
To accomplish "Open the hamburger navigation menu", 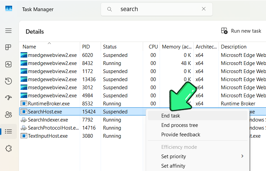I will [x=8, y=31].
